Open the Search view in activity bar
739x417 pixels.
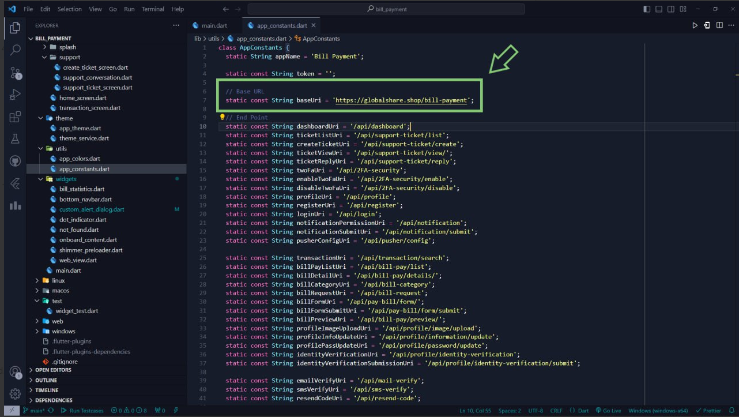coord(15,50)
